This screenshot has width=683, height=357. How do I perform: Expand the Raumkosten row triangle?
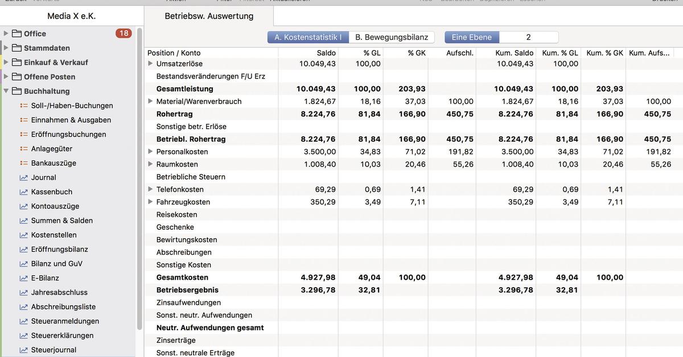(150, 164)
